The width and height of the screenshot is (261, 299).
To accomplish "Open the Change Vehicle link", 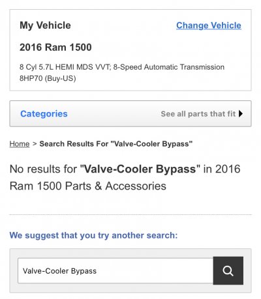I will pos(209,25).
